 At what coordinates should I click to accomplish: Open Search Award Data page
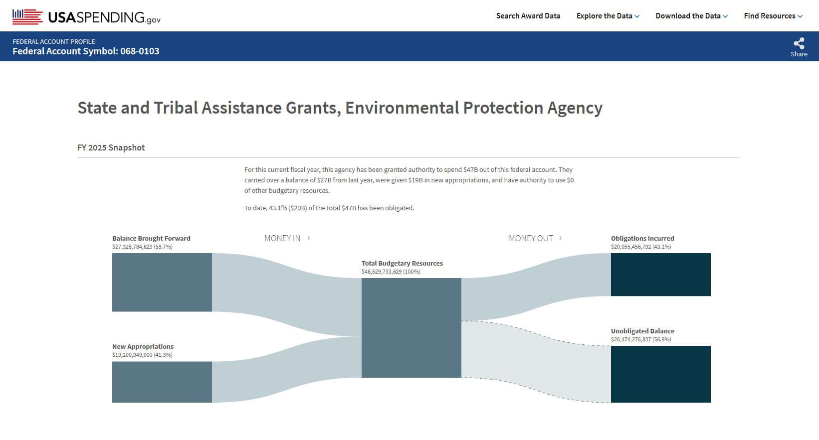point(528,16)
